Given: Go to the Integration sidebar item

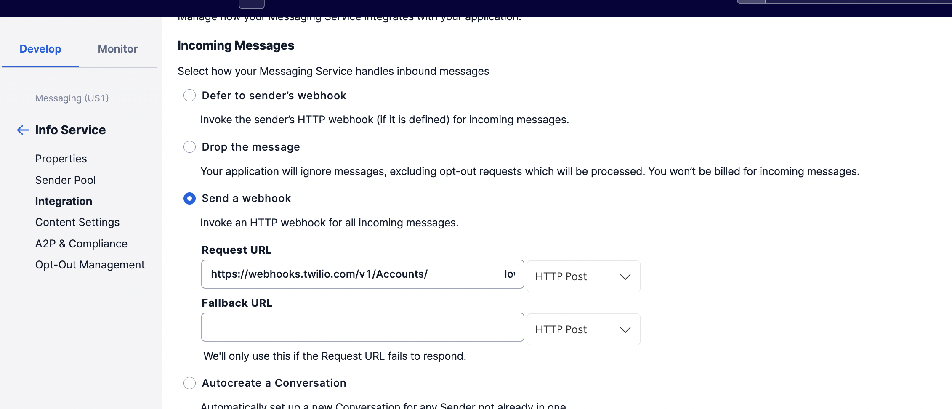Looking at the screenshot, I should 64,201.
